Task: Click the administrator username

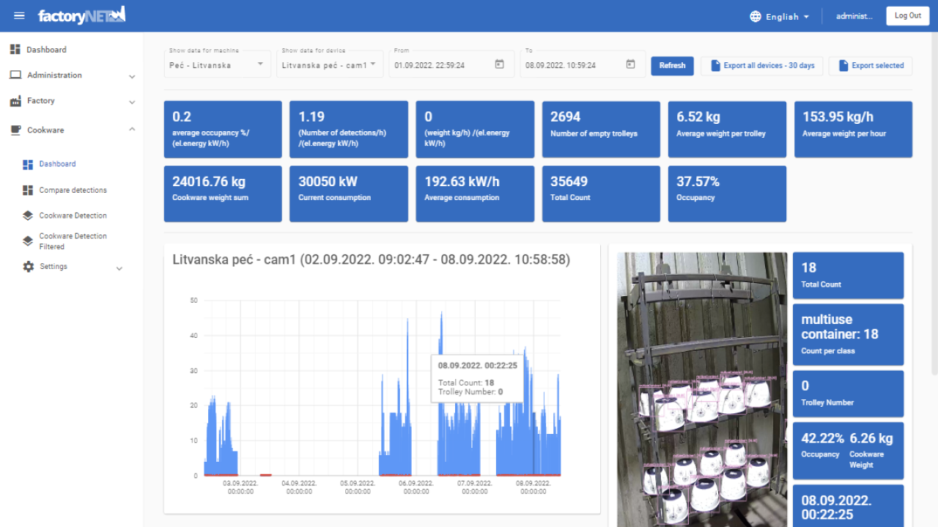Action: coord(854,16)
